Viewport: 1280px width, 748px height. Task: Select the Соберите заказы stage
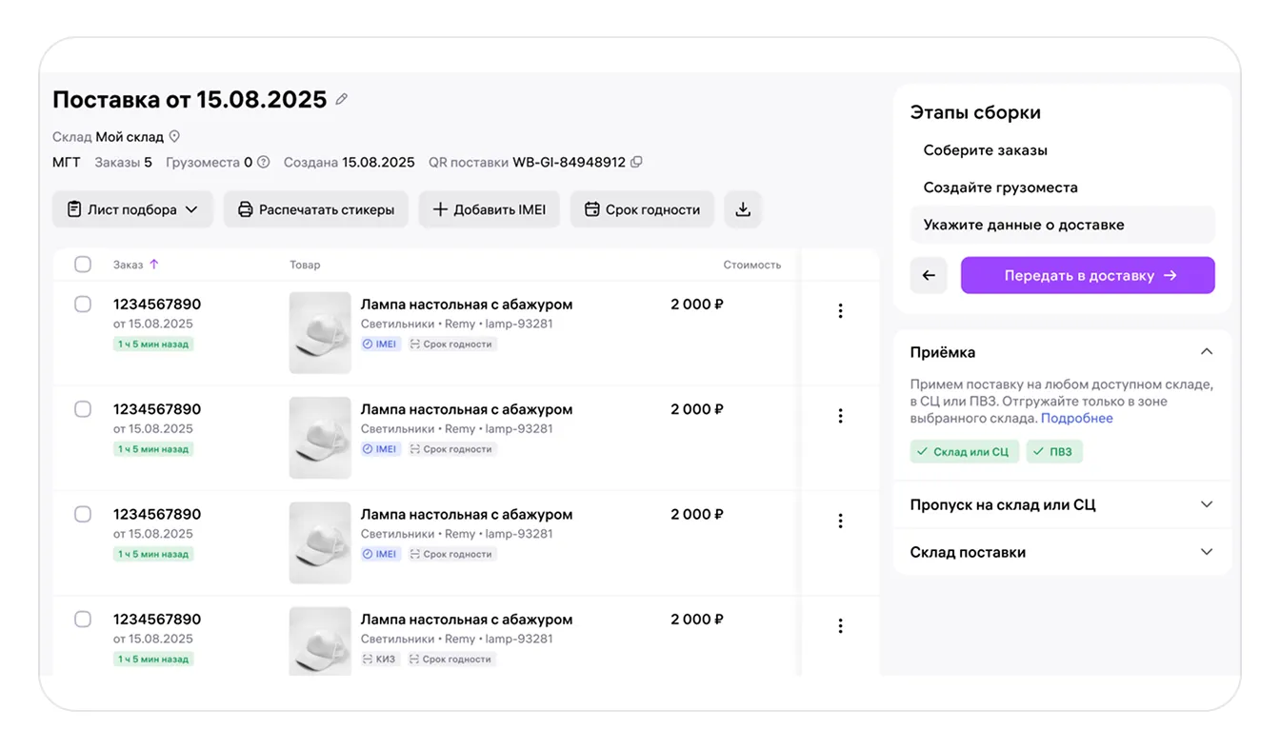[986, 150]
